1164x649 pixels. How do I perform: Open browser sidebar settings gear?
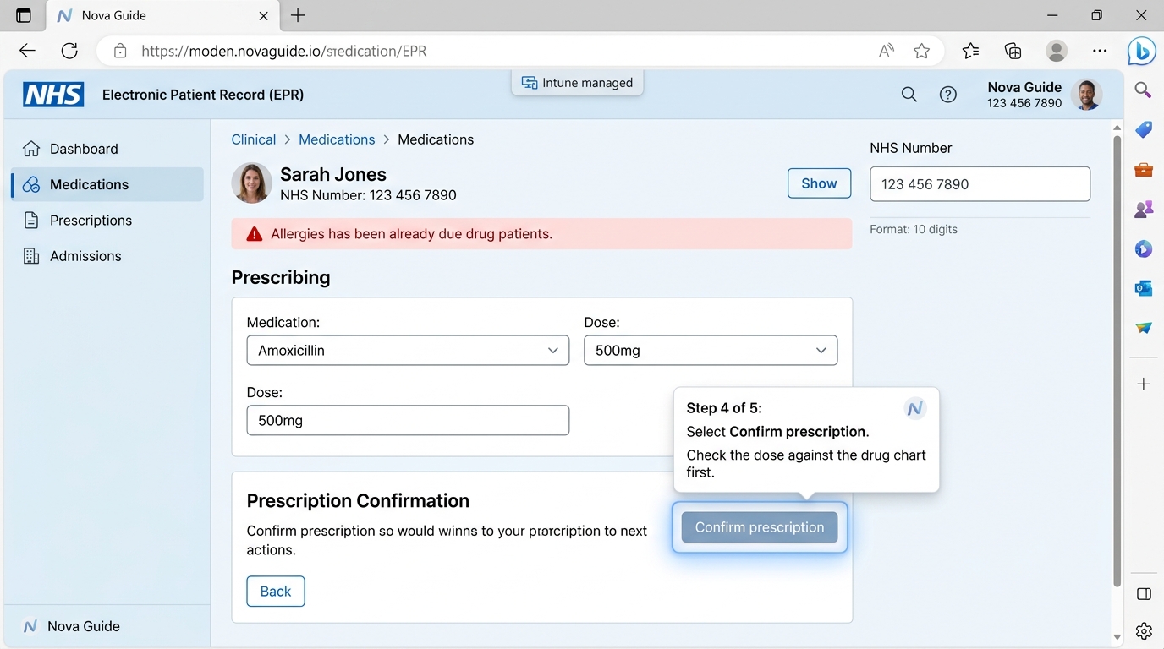pyautogui.click(x=1144, y=630)
